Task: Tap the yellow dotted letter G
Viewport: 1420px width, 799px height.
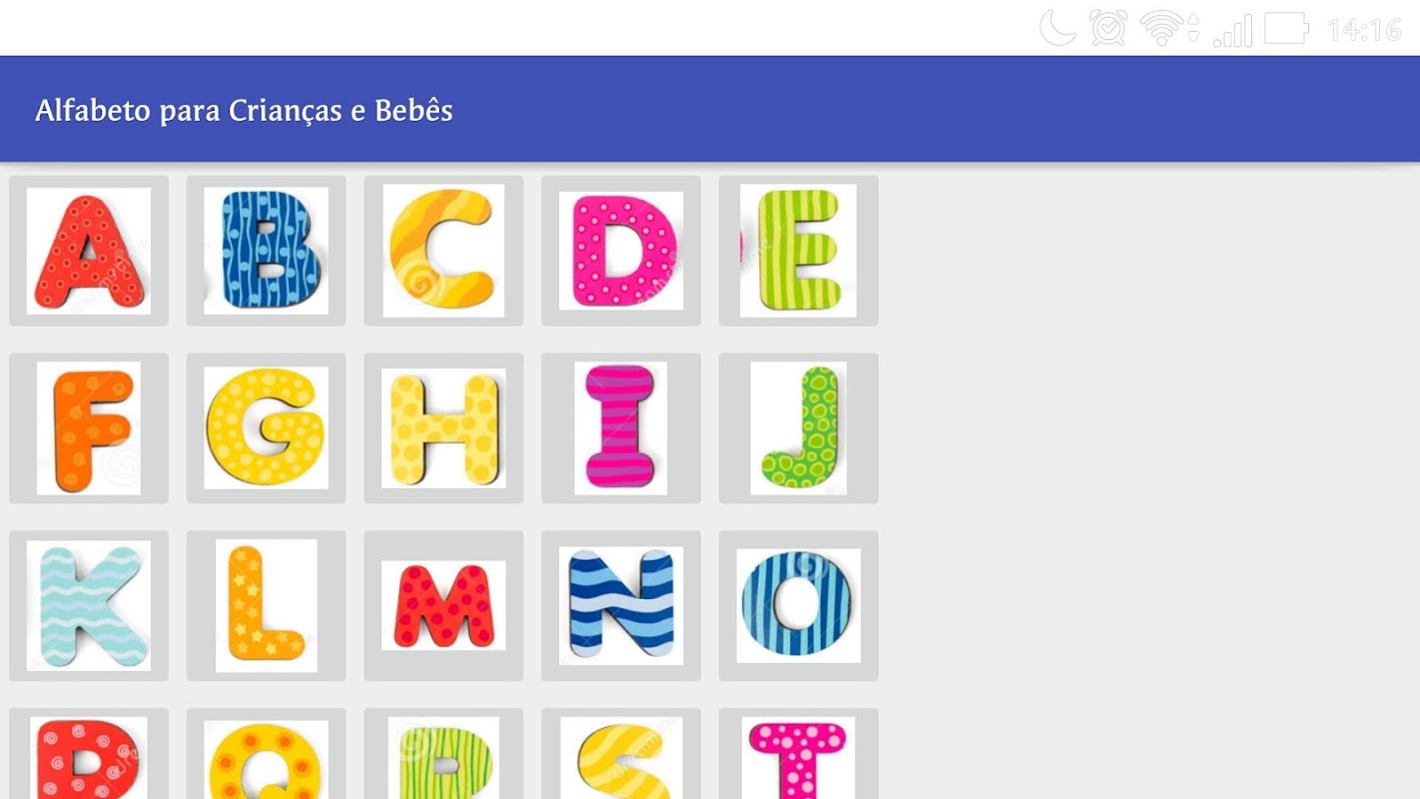Action: [267, 428]
